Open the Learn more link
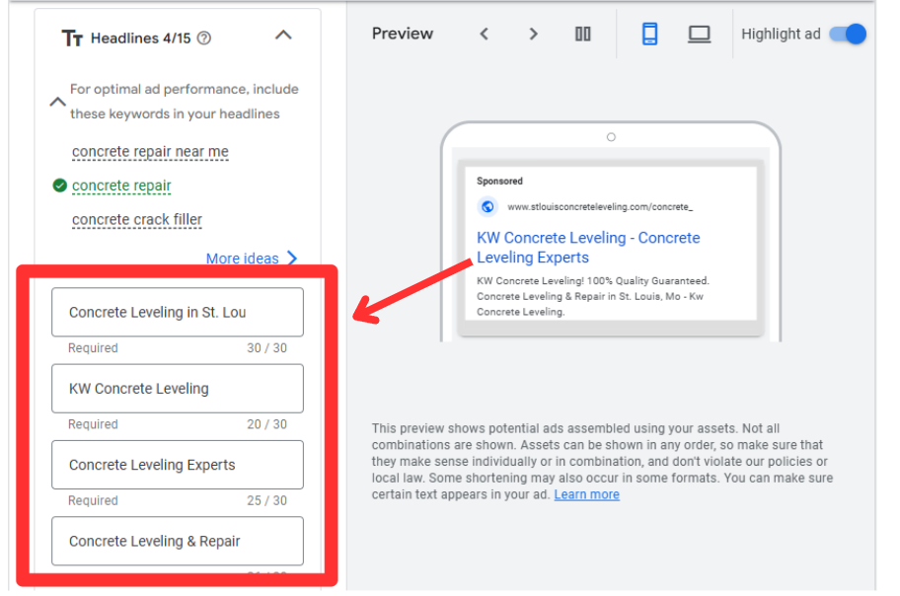This screenshot has height=596, width=900. [x=586, y=494]
